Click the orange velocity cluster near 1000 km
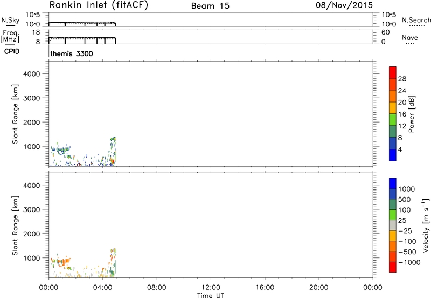431x299 pixels. [x=61, y=262]
